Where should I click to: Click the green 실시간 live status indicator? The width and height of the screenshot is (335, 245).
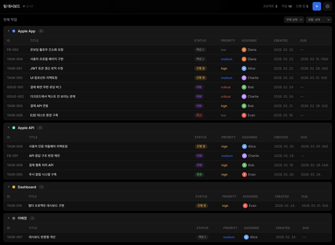click(28, 6)
